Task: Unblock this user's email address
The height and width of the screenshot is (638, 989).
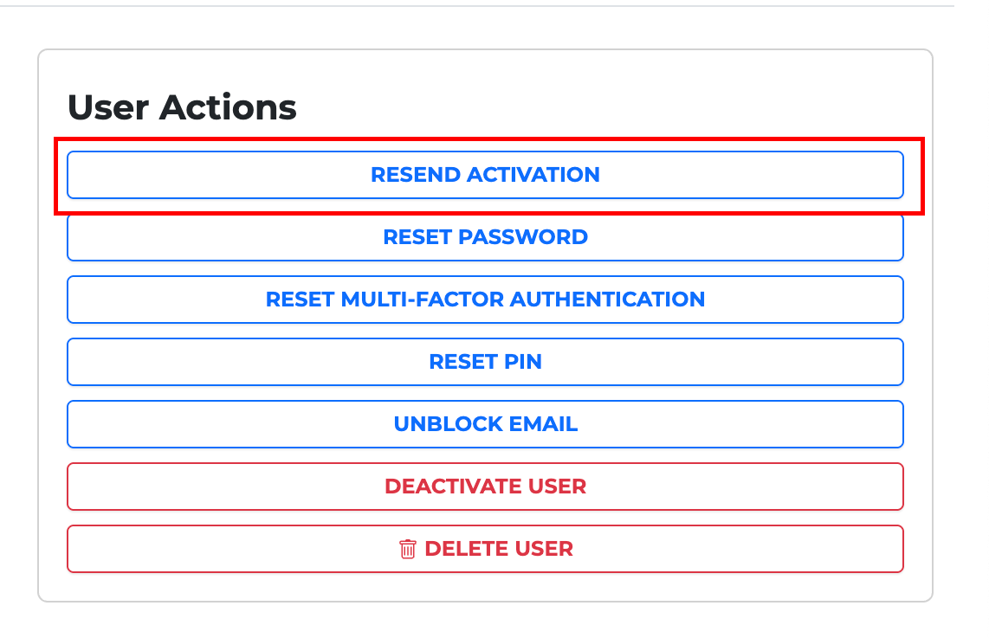Action: pyautogui.click(x=485, y=424)
